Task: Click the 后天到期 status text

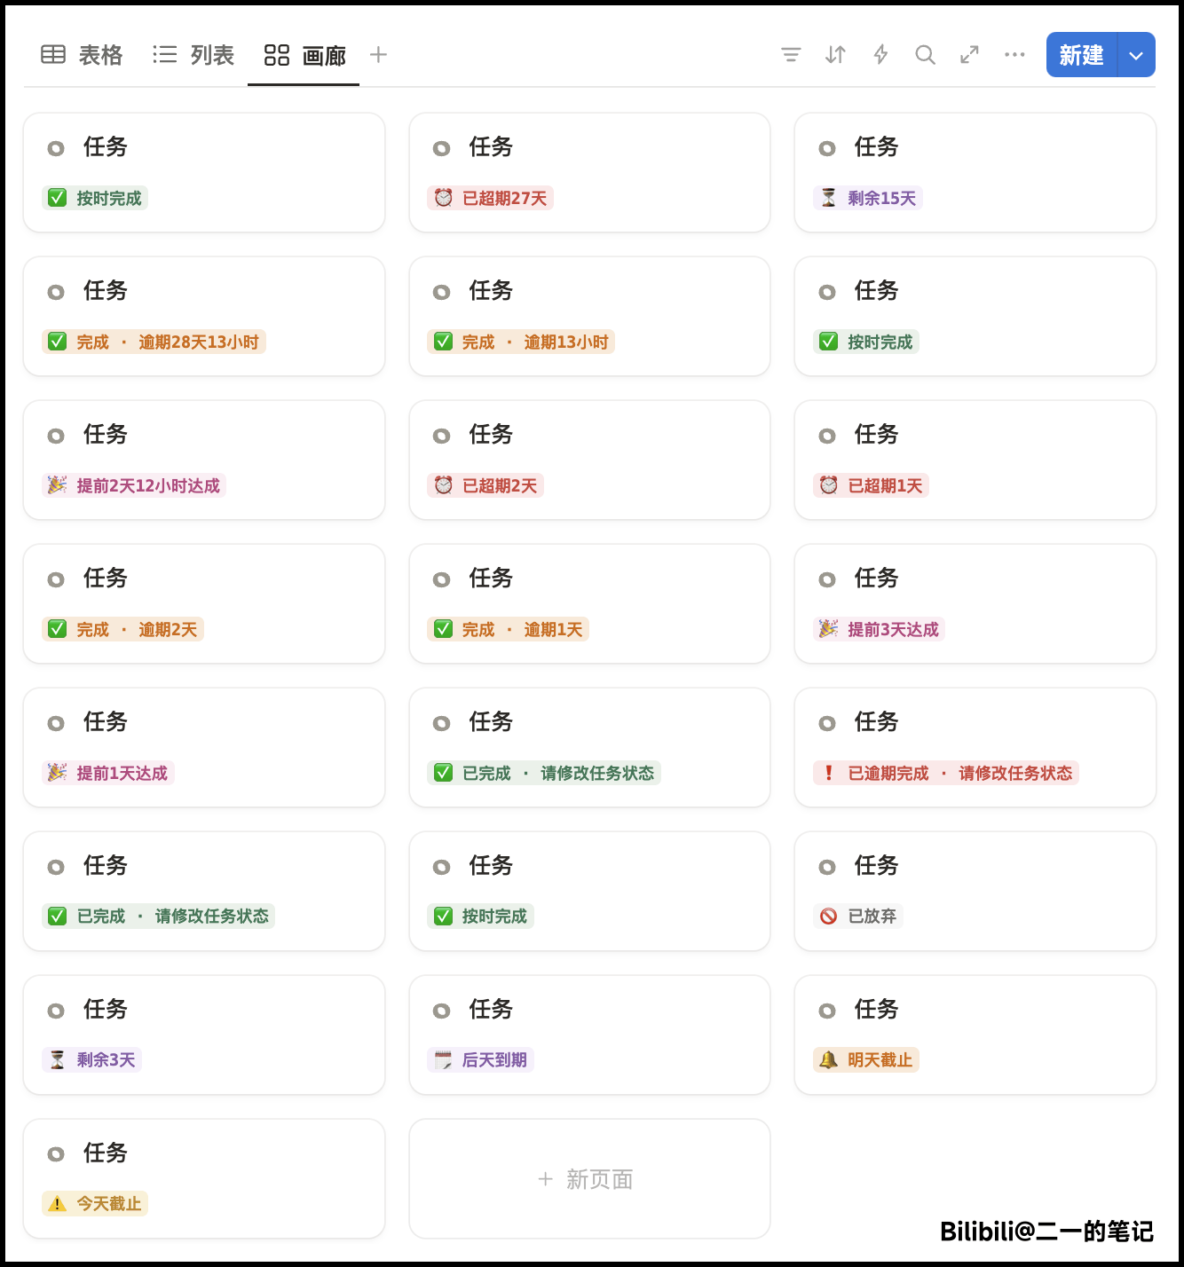Action: tap(494, 1059)
